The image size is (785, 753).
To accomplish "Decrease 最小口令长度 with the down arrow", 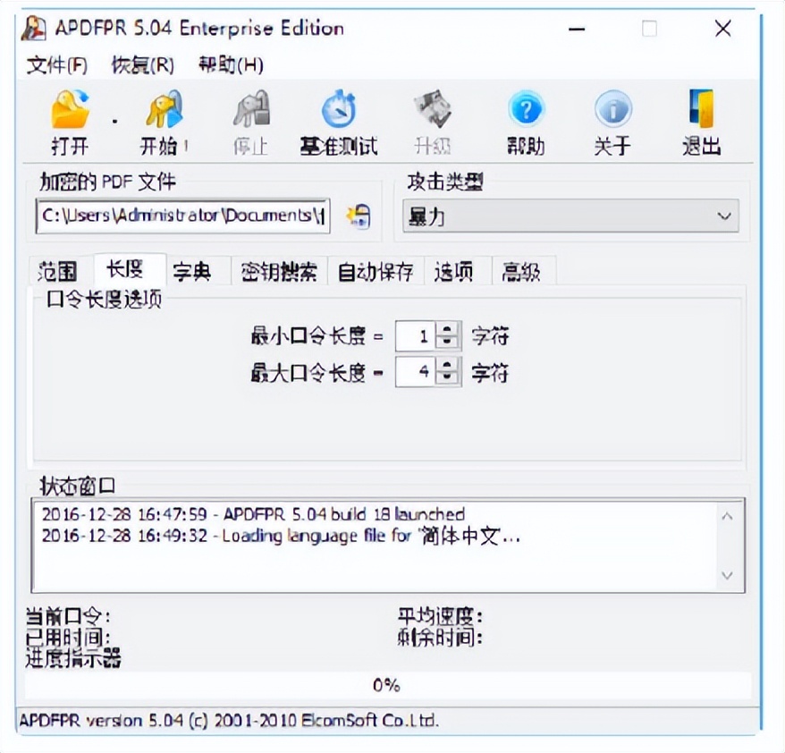I will (447, 343).
